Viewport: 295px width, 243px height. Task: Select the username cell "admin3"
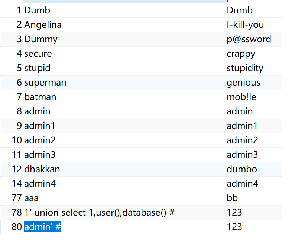click(124, 155)
